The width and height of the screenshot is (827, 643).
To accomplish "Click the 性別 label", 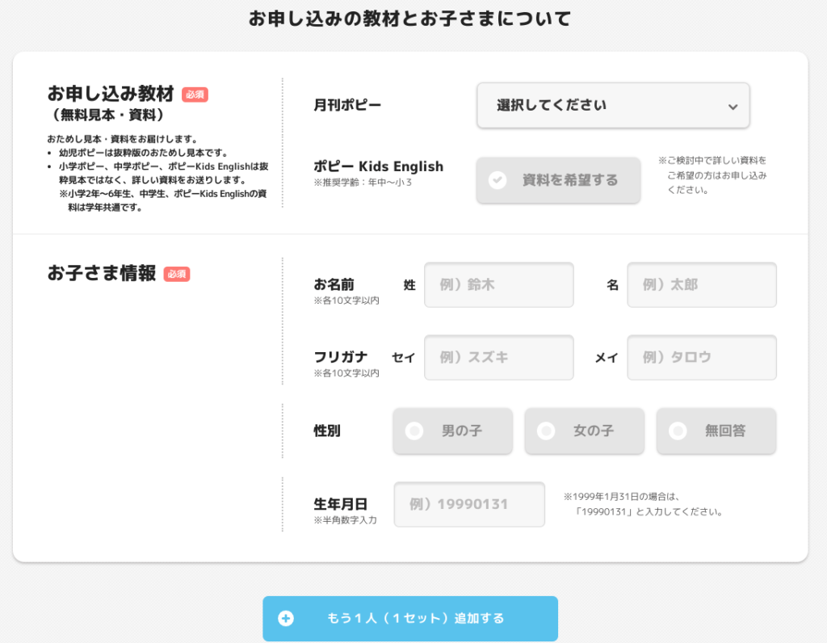I will click(327, 431).
